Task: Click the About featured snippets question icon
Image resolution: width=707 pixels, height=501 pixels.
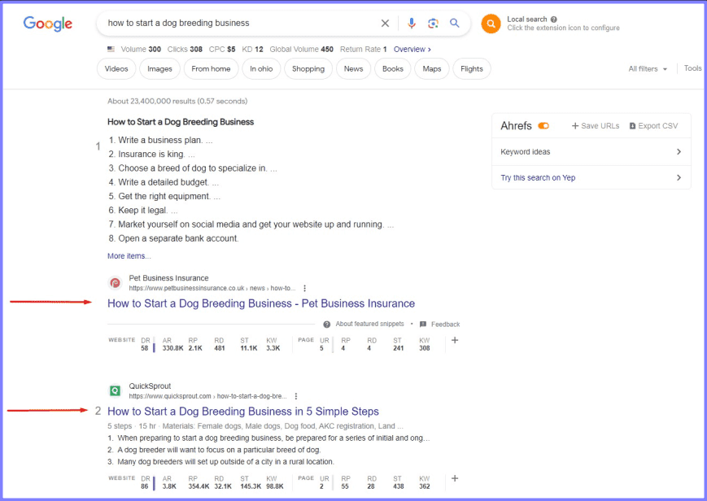Action: click(327, 325)
